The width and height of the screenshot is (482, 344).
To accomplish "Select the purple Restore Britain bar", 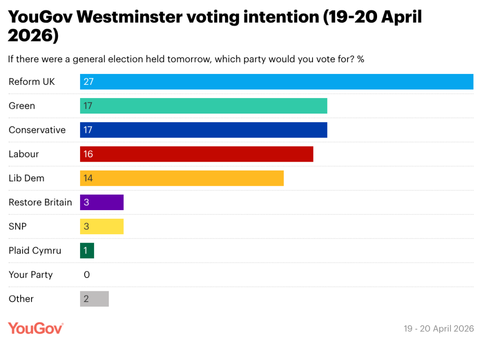I will tap(102, 203).
